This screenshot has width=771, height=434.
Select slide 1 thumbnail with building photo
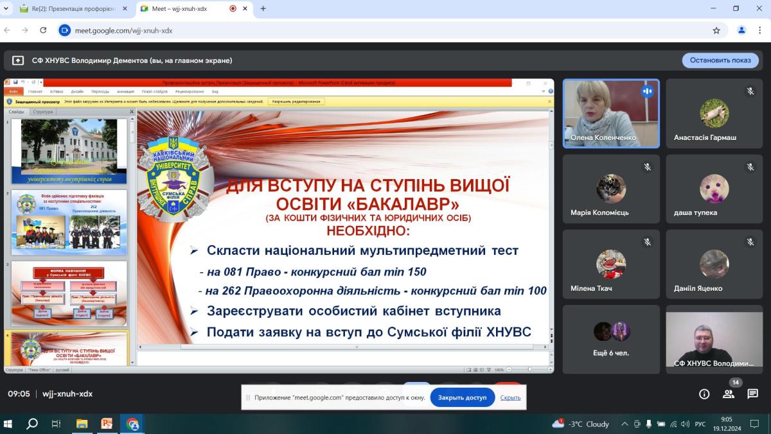tap(69, 152)
